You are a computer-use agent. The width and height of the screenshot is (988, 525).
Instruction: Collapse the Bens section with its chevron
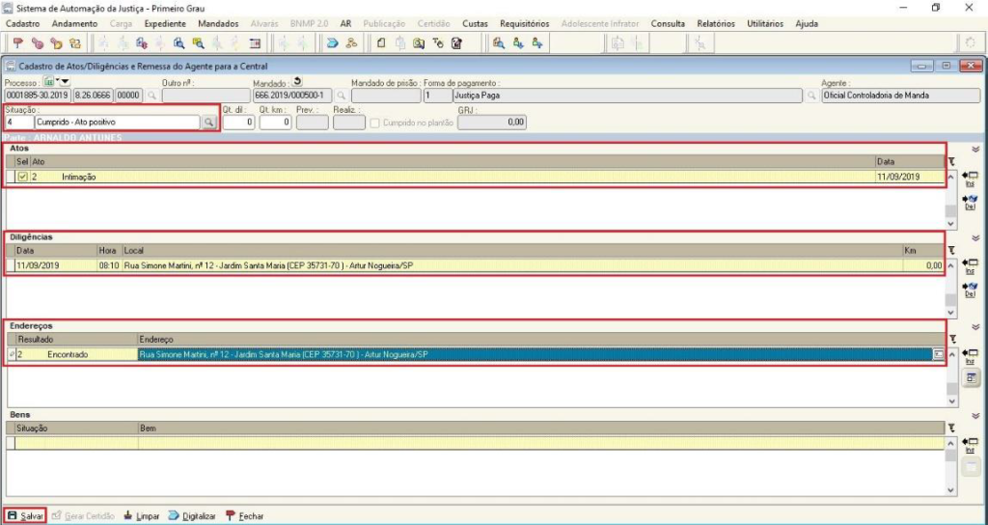click(x=975, y=415)
